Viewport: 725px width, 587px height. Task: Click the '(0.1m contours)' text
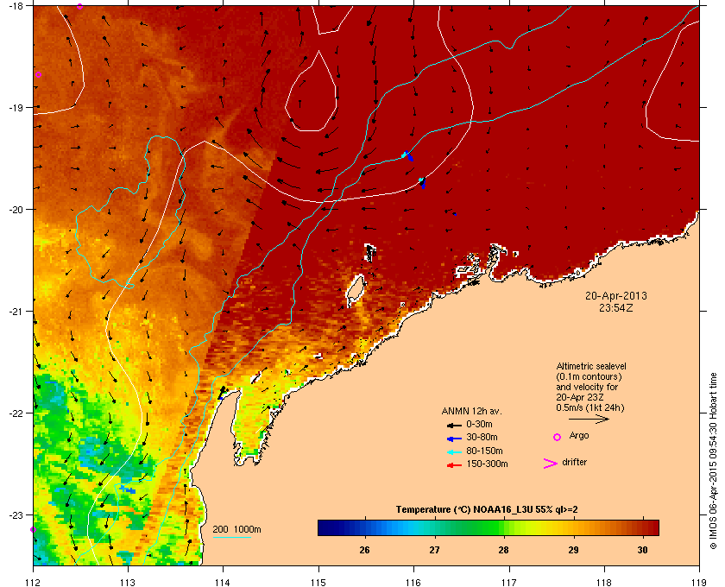[589, 376]
